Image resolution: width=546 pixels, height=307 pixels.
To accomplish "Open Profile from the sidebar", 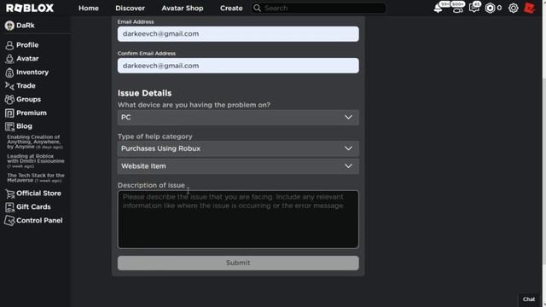I will click(x=27, y=45).
